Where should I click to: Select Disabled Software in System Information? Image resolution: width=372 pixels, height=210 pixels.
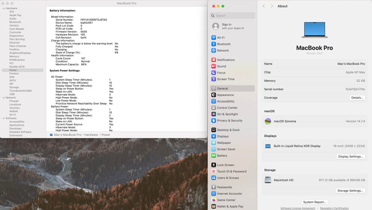pyautogui.click(x=20, y=132)
